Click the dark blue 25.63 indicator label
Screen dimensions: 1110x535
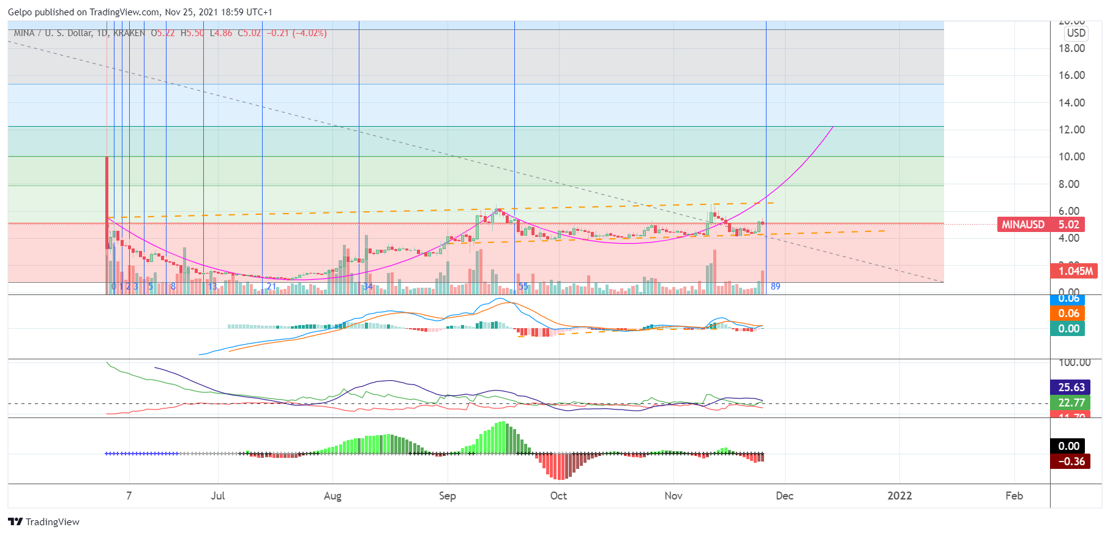click(1070, 387)
